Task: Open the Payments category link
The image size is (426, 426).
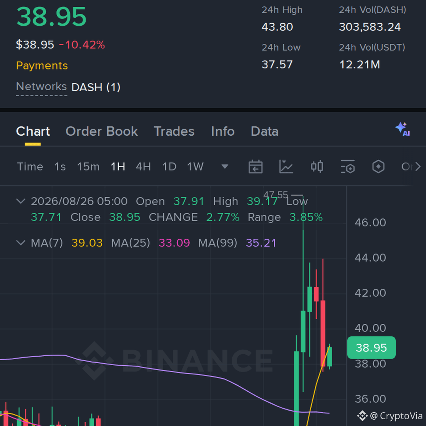Action: click(x=42, y=66)
